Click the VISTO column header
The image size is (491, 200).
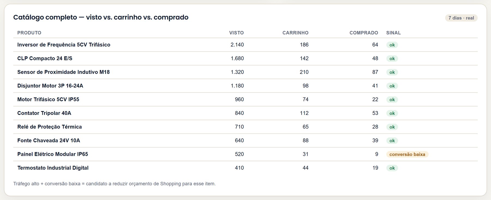pos(236,33)
